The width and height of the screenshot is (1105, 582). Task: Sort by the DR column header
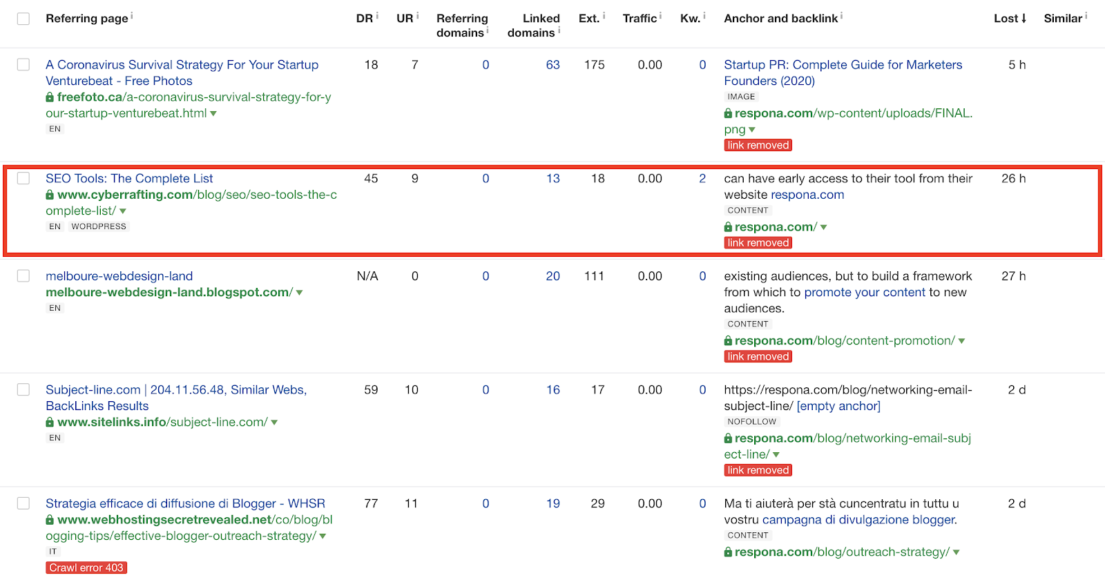[364, 19]
